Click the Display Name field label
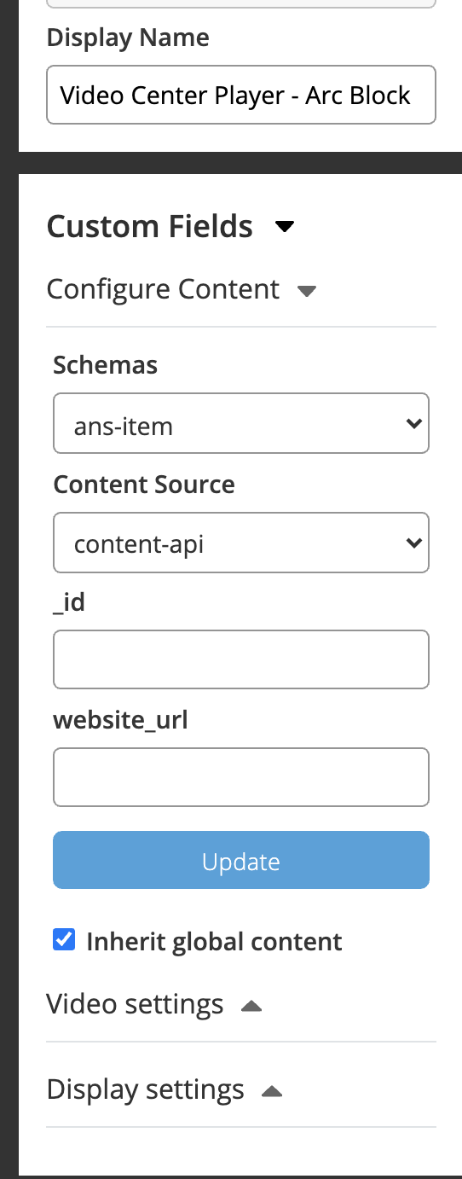 point(128,38)
